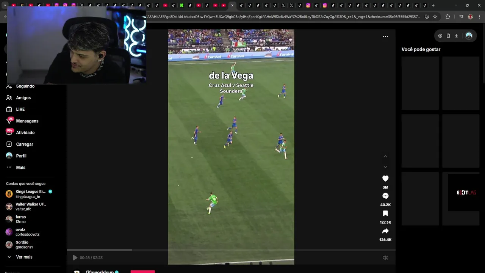
Task: Open the three-dot video options menu
Action: [x=385, y=36]
